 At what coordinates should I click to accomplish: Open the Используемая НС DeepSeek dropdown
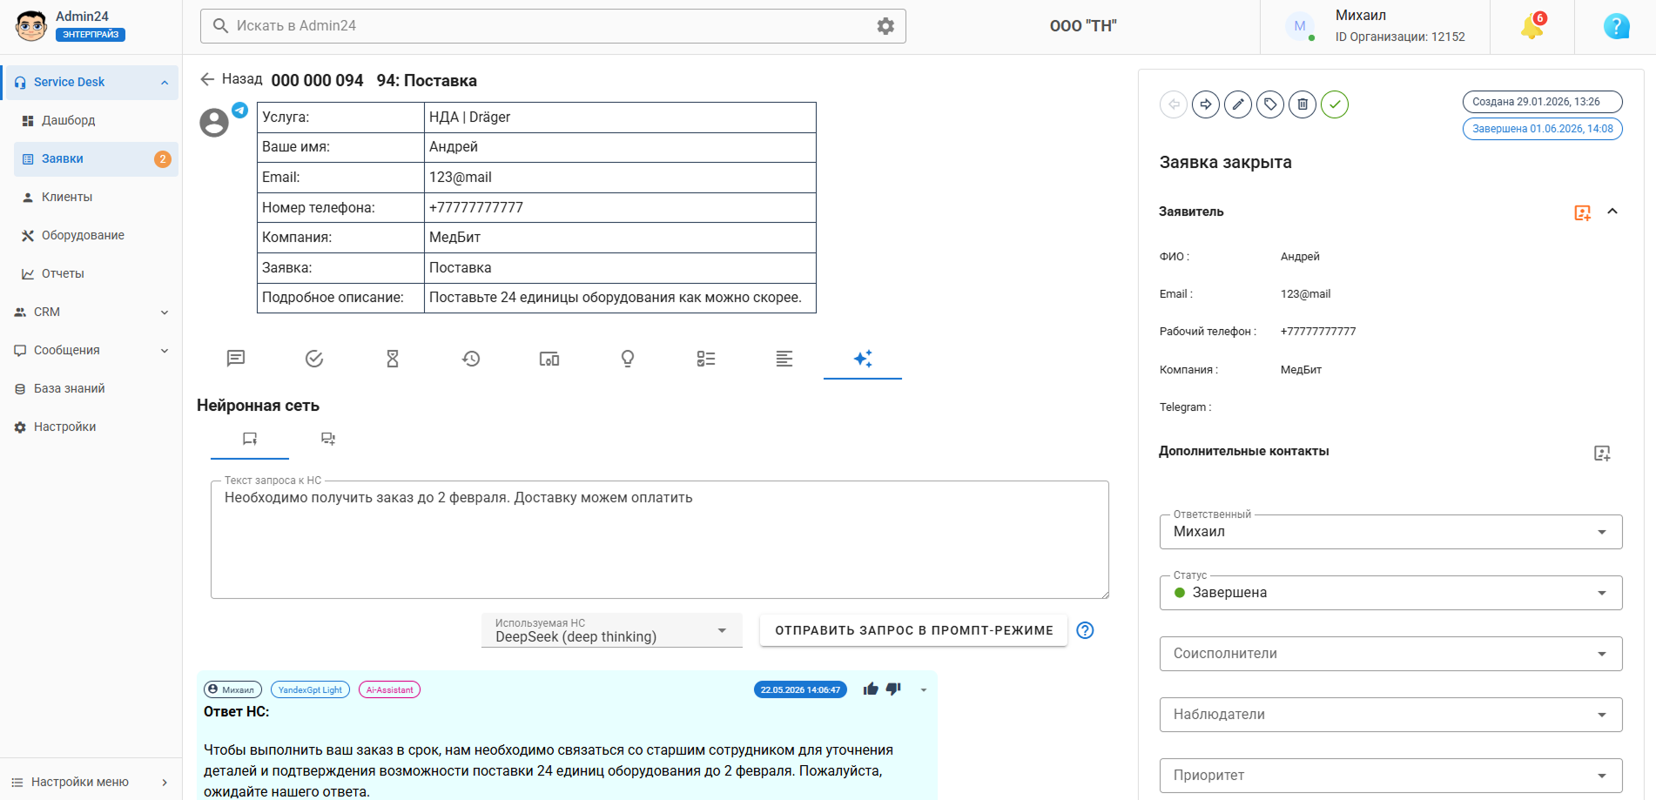(612, 630)
